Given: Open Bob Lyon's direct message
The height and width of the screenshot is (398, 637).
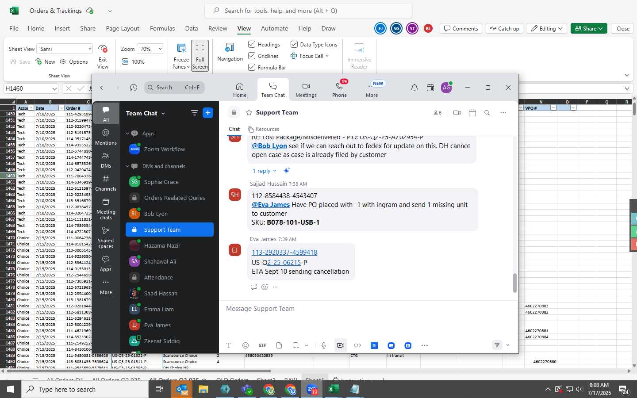Looking at the screenshot, I should click(x=169, y=214).
